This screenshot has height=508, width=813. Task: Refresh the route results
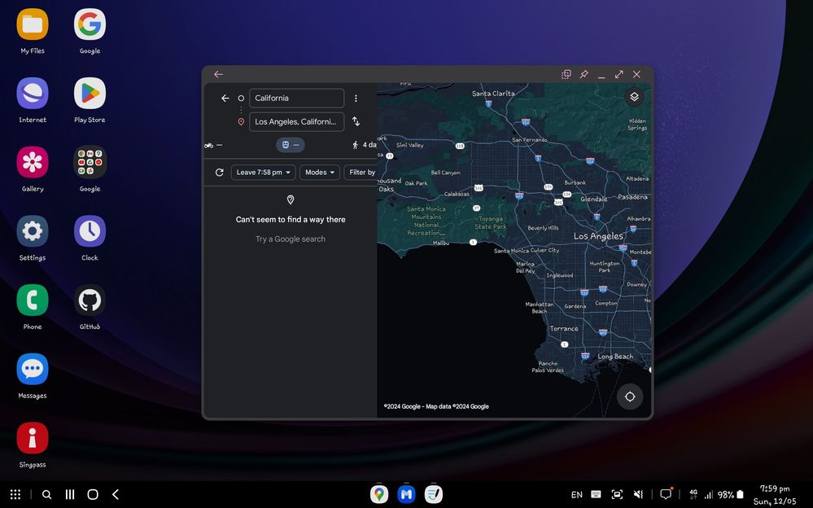[220, 173]
